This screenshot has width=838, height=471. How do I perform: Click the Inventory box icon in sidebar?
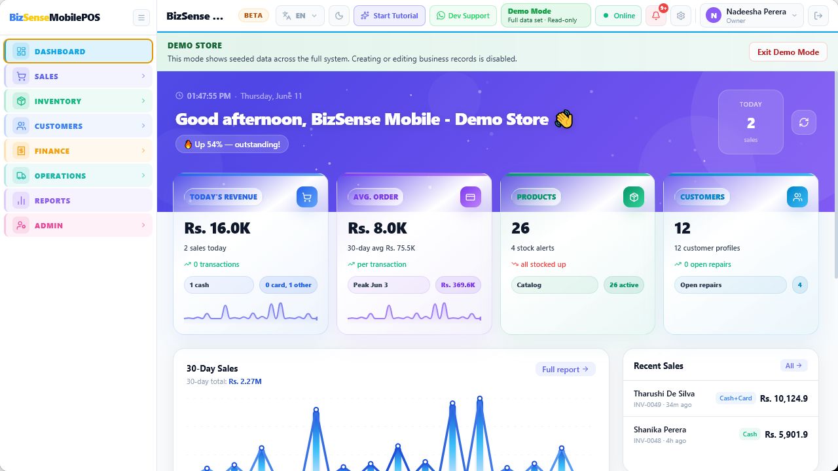(21, 101)
